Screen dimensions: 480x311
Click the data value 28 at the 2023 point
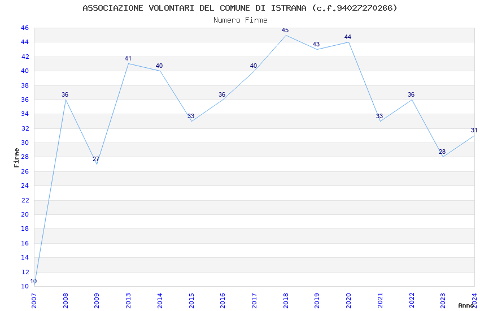[442, 152]
